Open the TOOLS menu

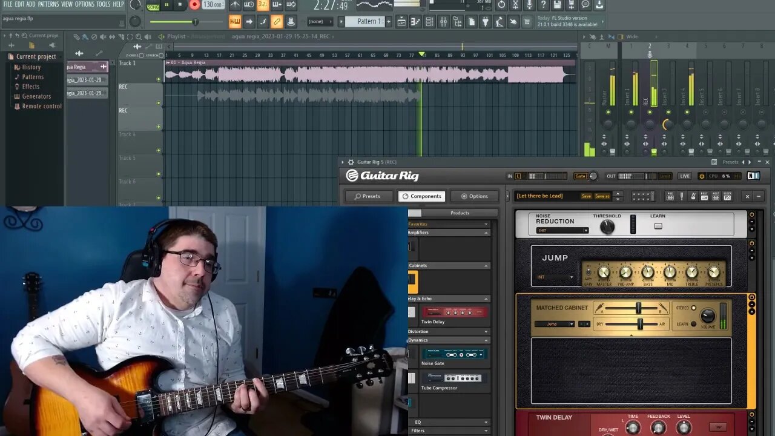point(104,4)
